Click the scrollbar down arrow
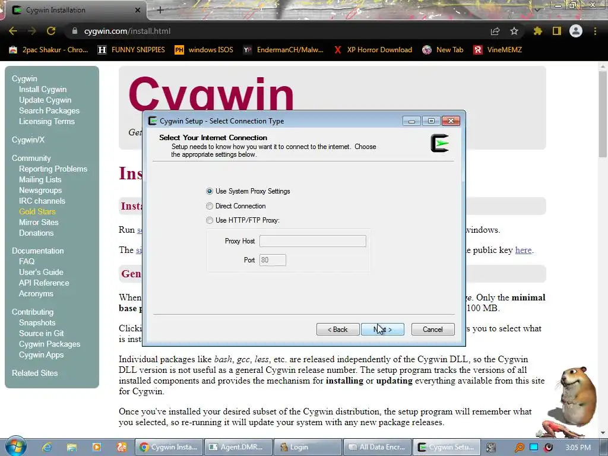The height and width of the screenshot is (456, 608). coord(602,433)
